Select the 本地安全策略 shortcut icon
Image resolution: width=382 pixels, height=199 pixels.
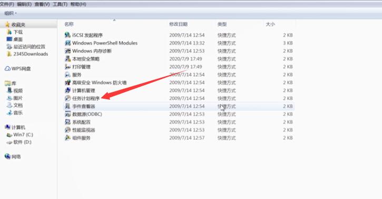67,59
